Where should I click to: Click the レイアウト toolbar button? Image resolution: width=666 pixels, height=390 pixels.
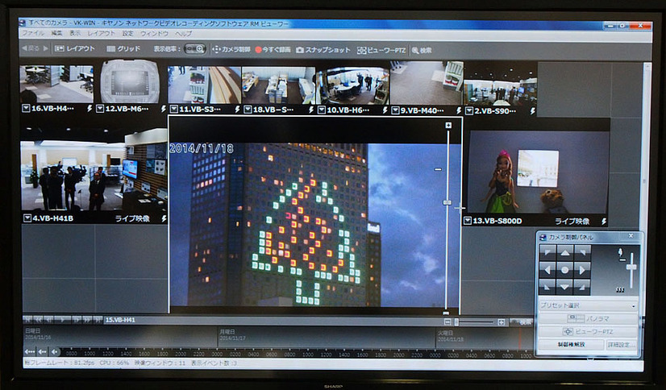click(75, 49)
